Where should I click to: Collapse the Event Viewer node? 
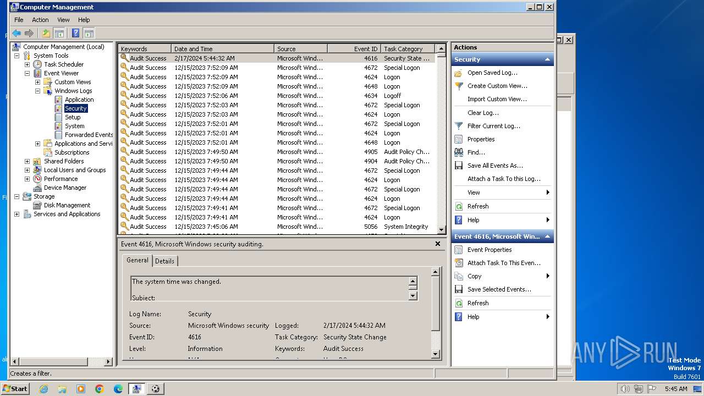click(x=27, y=73)
